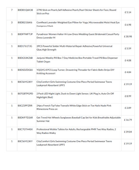Select ASIN code B0D17617JG
Screen dimensions: 139x170
coord(25,46)
